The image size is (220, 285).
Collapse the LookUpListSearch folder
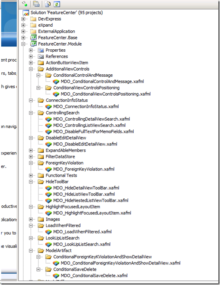click(x=31, y=238)
